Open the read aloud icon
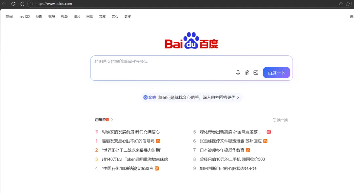This screenshot has width=354, height=193. click(x=341, y=4)
